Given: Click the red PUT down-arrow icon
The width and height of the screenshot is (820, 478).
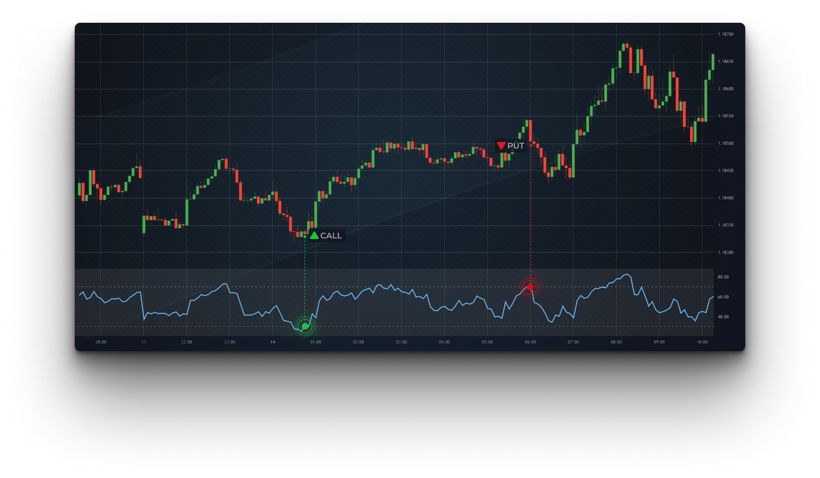Looking at the screenshot, I should point(501,146).
